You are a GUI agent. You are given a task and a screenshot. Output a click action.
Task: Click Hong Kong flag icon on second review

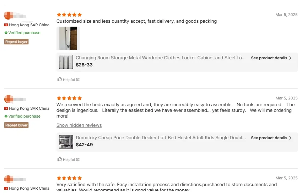6,108
